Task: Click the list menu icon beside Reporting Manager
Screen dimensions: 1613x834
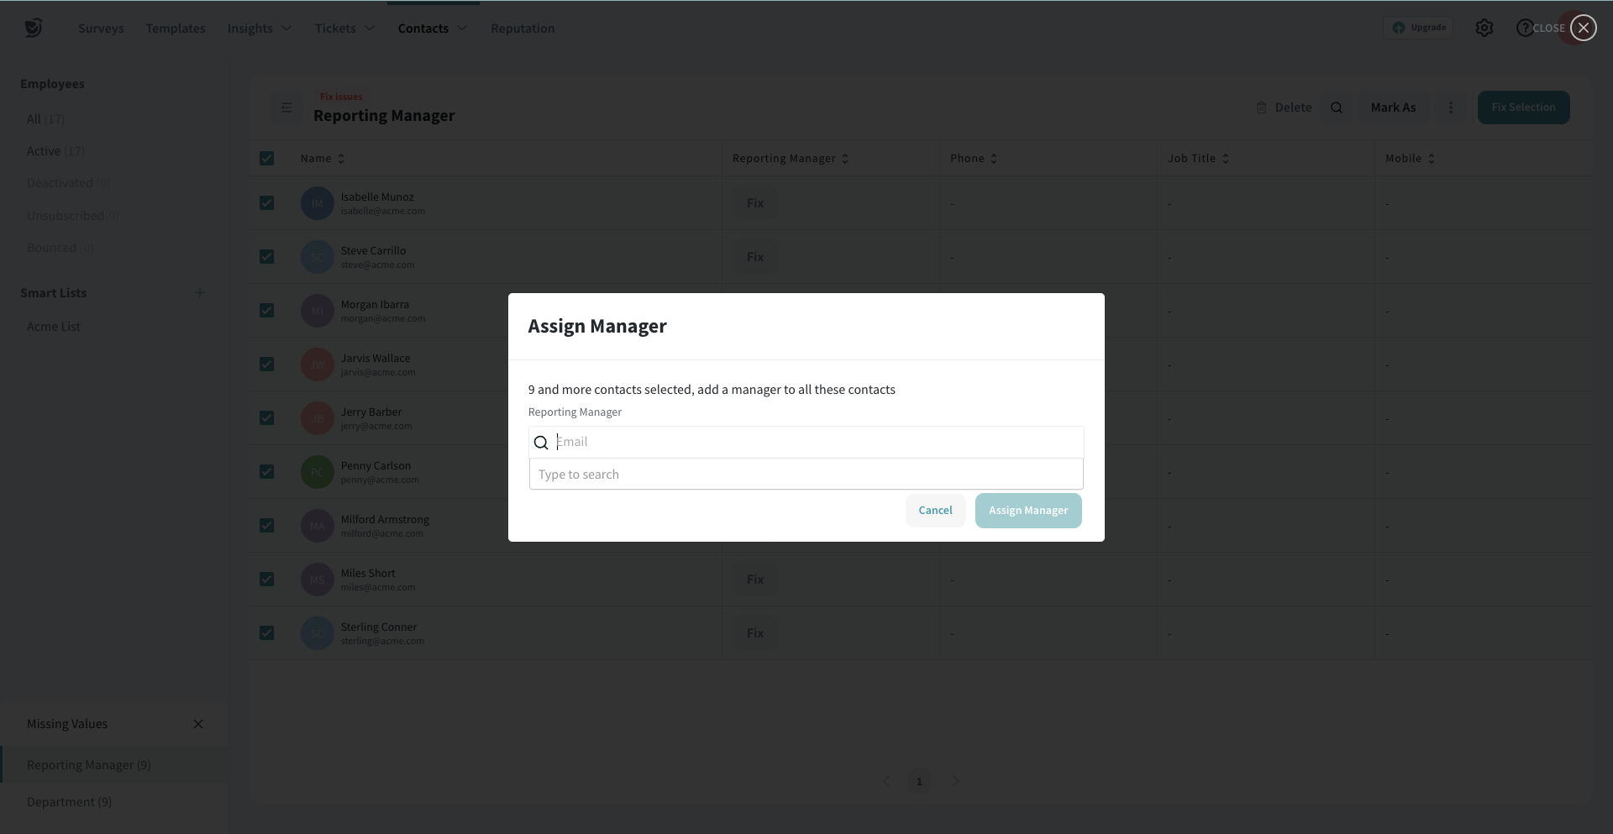Action: coord(286,108)
